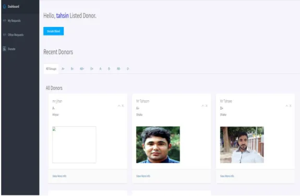This screenshot has width=300, height=196.
Task: Open View More Info for Mr Tahsam
Action: pos(143,176)
